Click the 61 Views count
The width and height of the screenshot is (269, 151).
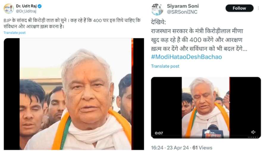click(202, 147)
